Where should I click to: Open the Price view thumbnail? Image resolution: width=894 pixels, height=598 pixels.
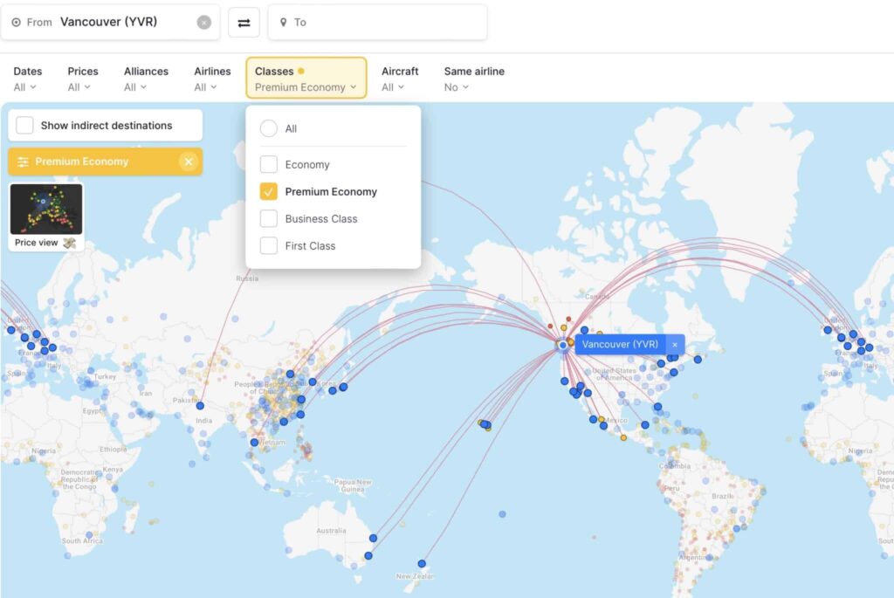45,210
